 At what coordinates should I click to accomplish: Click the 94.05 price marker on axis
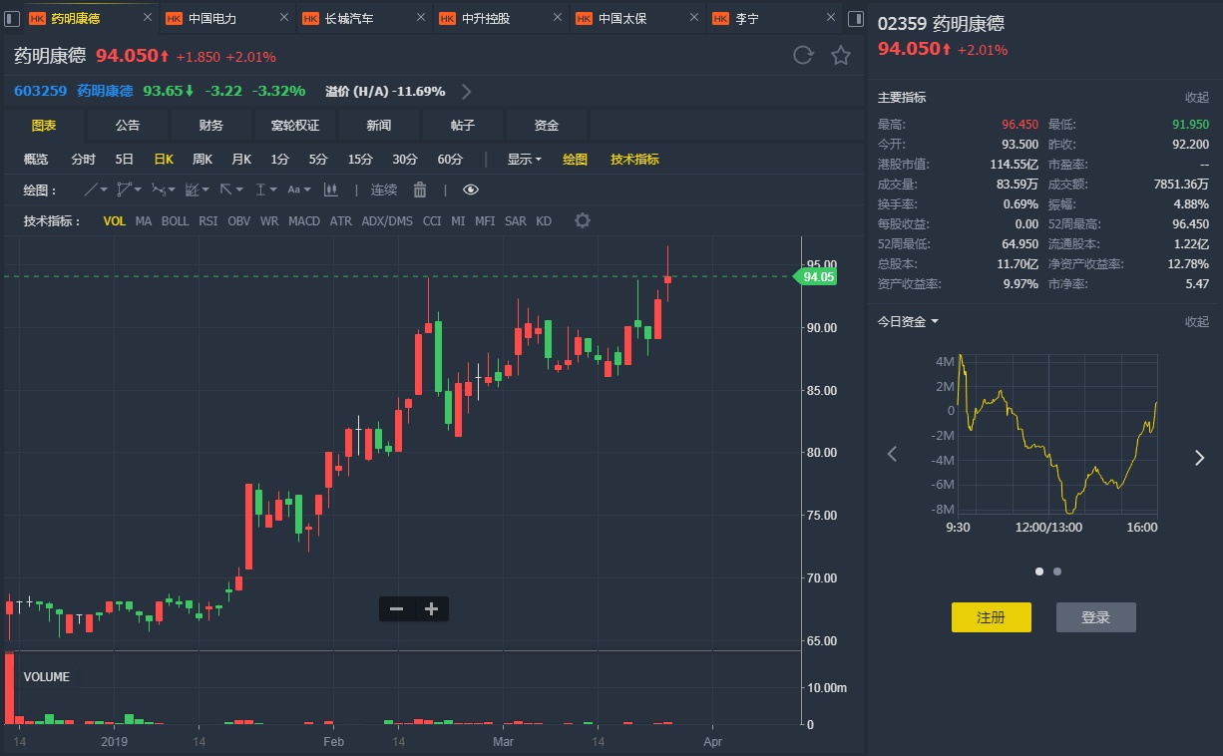(x=815, y=276)
